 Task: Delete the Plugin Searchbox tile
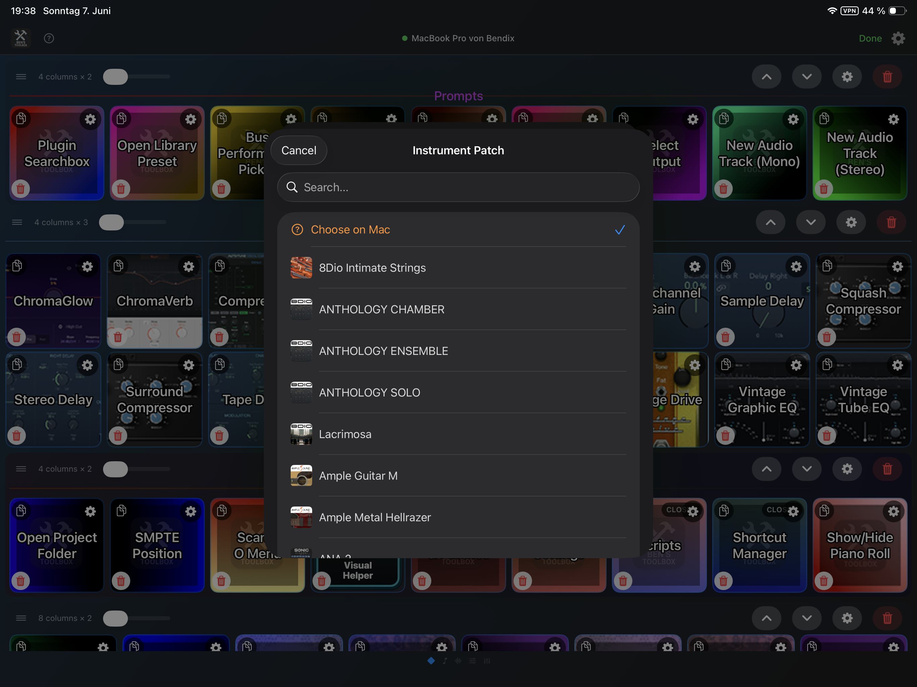(20, 189)
